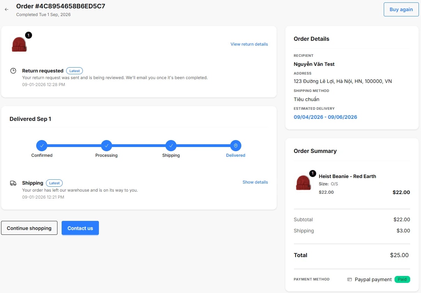Click the Shipping cost $3.00
Viewport: 421px width, 293px height.
403,231
